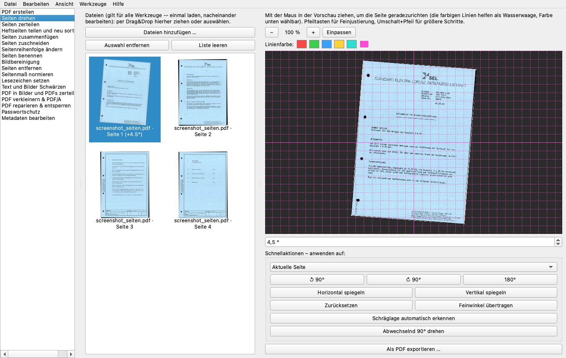Screen dimensions: 566x358
Task: Pick the magenta line color
Action: point(364,44)
